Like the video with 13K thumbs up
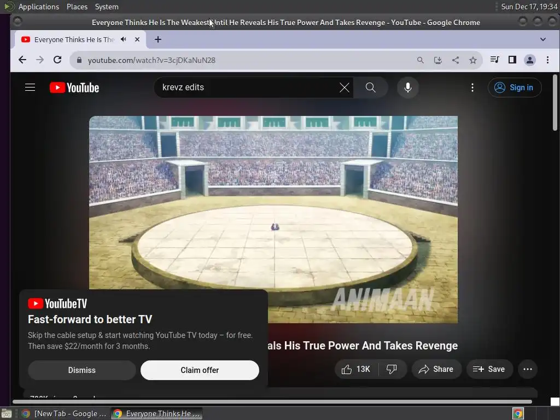The image size is (560, 420). [x=356, y=369]
